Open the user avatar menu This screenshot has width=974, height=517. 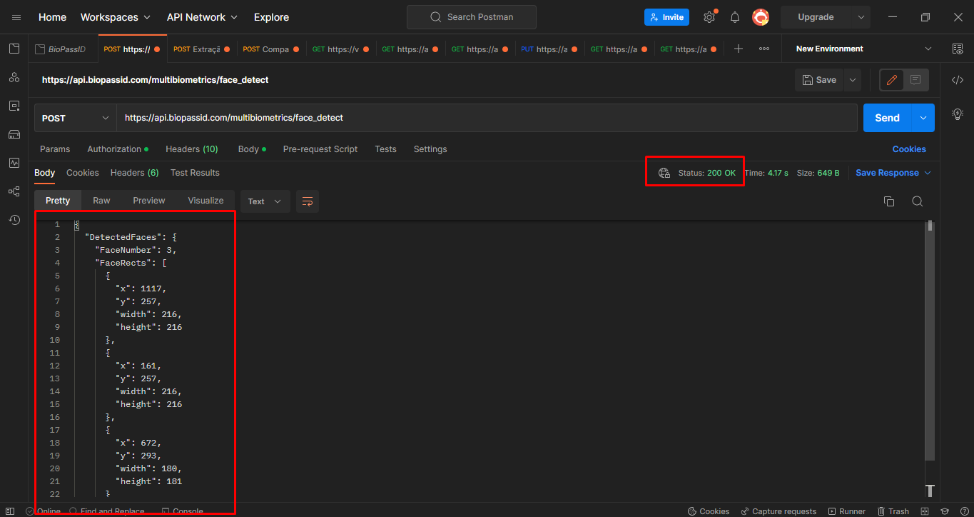pos(761,17)
